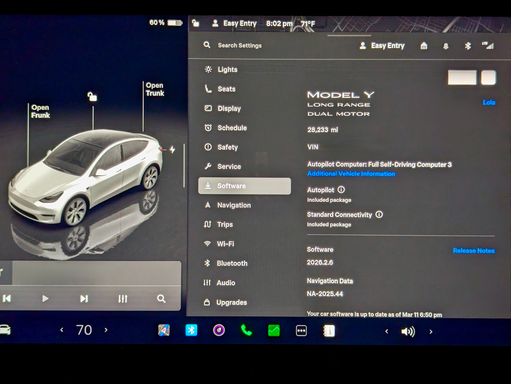The image size is (511, 384).
Task: Tap the HomeLink garage icon
Action: 424,46
